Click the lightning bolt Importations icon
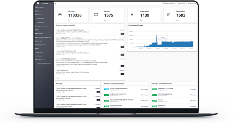The height and width of the screenshot is (124, 234). (132, 15)
